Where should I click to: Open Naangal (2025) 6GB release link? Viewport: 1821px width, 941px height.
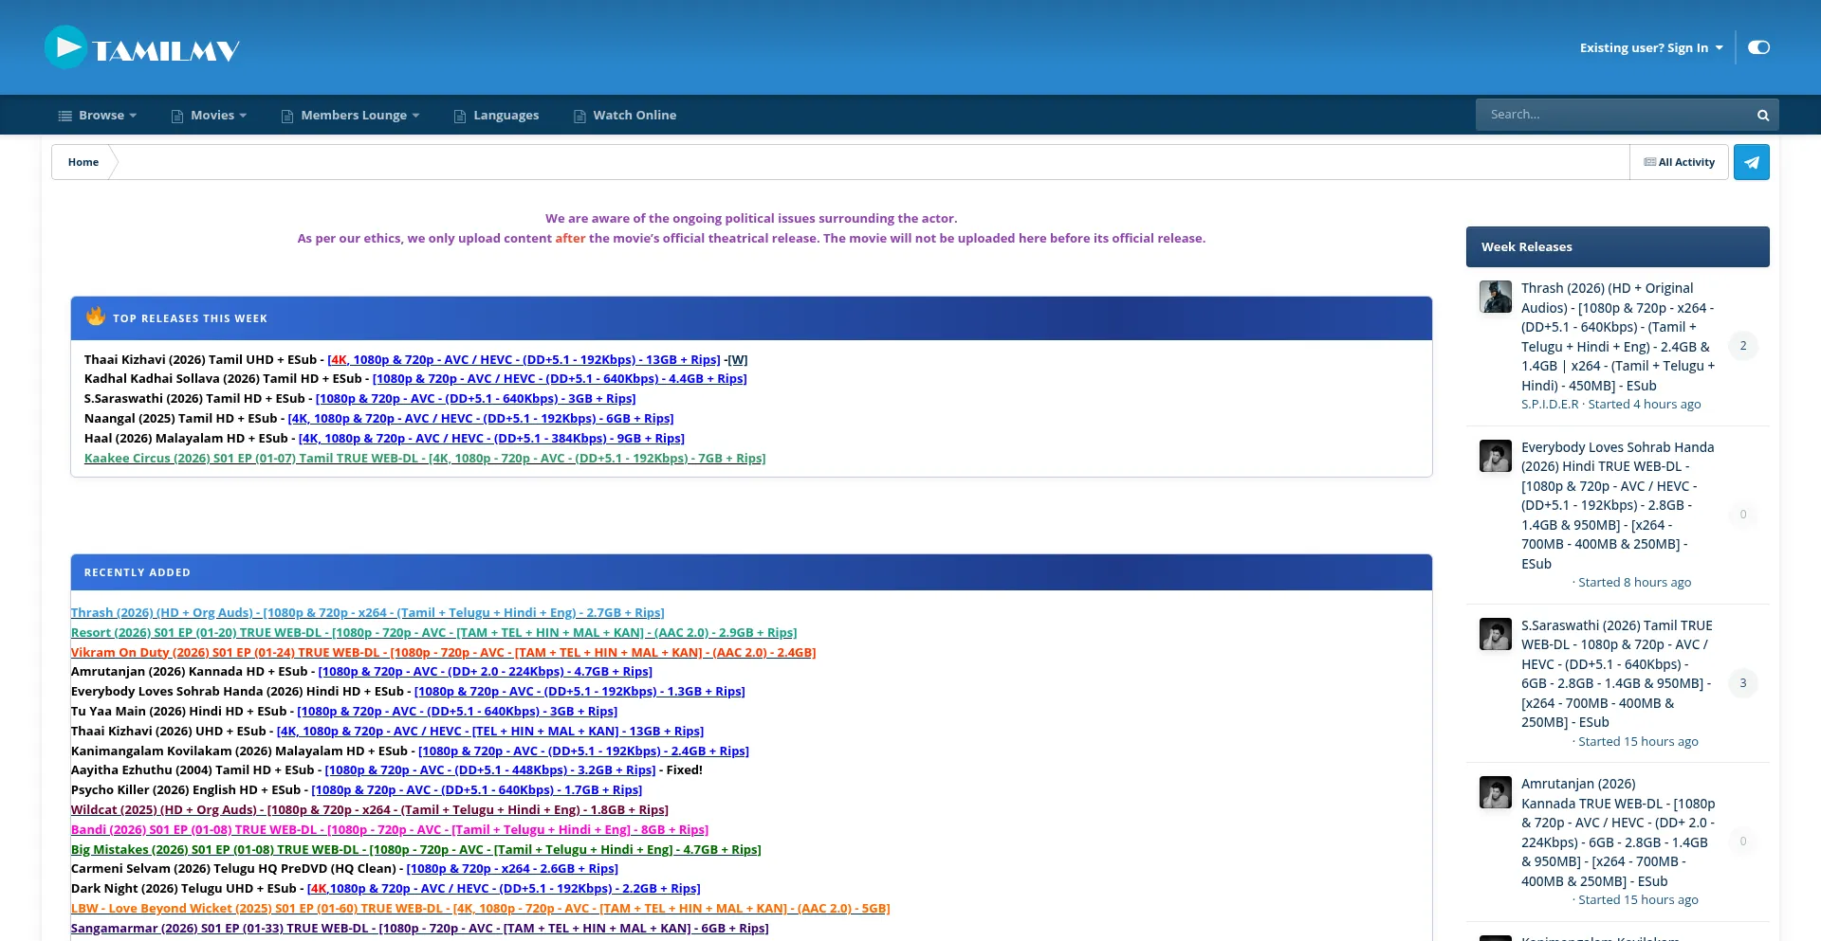click(481, 419)
